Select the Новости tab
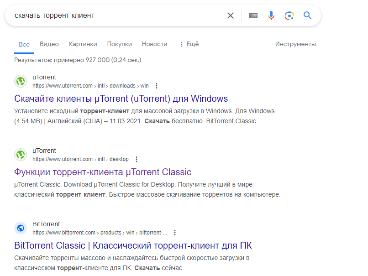 [155, 44]
